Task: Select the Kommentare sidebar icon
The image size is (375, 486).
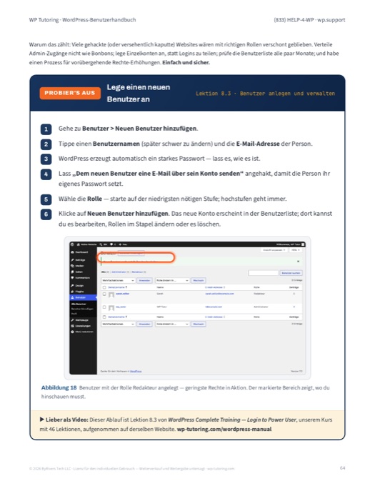Action: pos(72,278)
